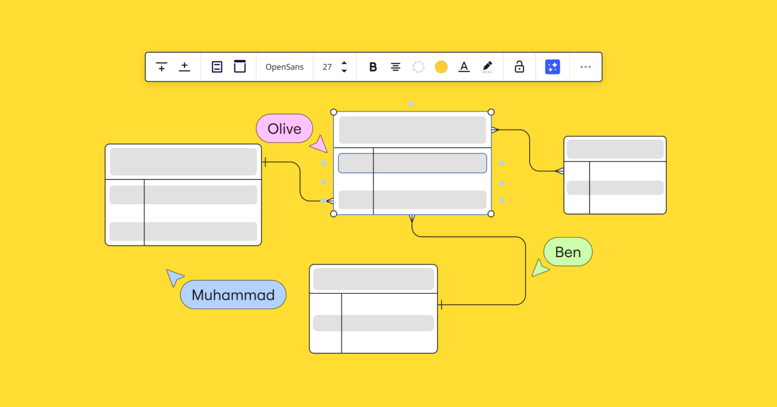Increase font size with the up arrow
This screenshot has width=777, height=407.
[344, 63]
